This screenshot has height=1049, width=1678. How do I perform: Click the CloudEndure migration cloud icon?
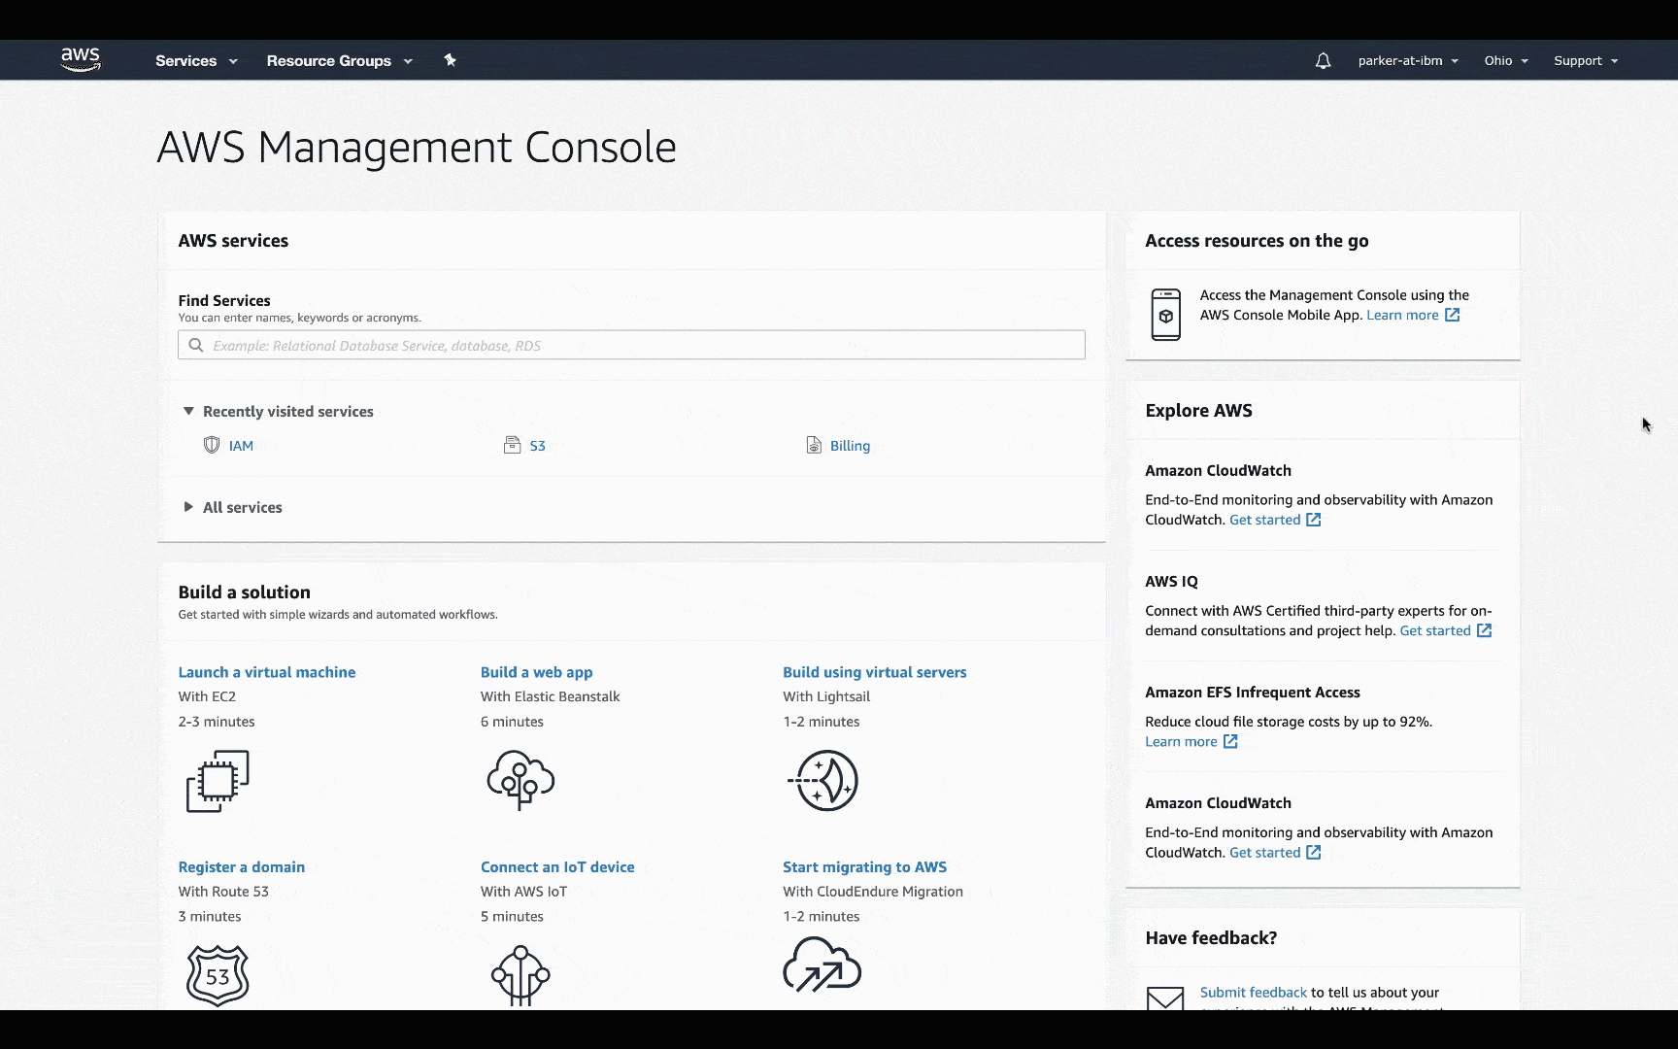pyautogui.click(x=822, y=965)
